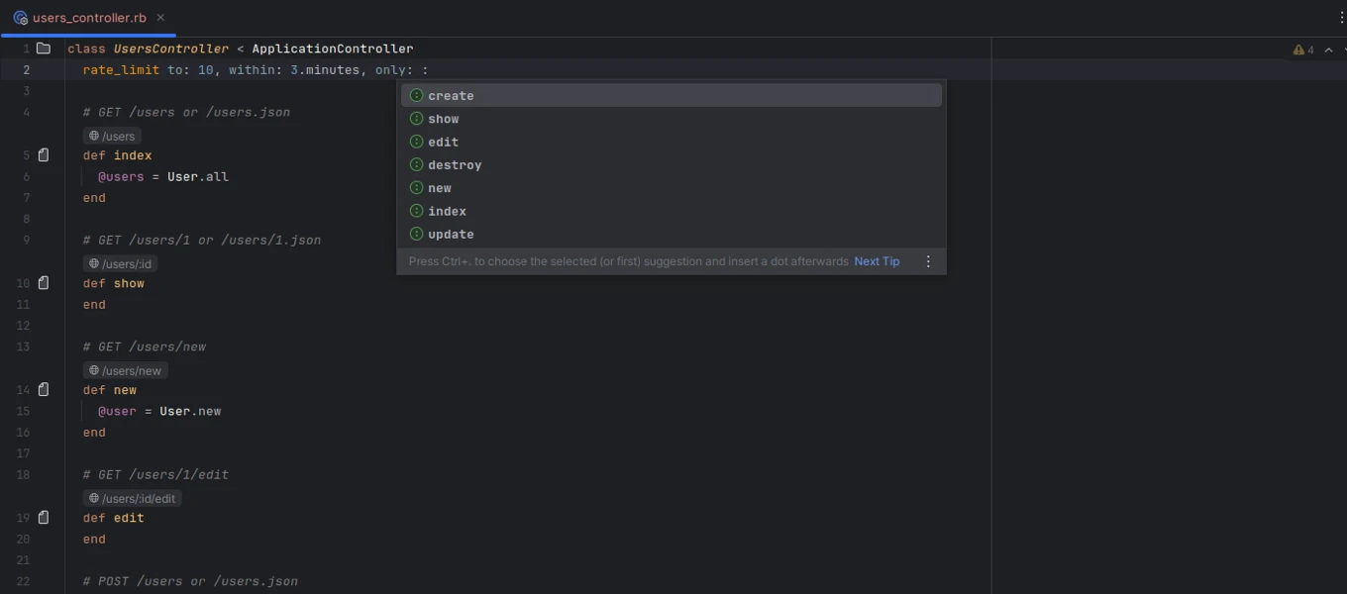1347x594 pixels.
Task: Click User.new on line 15
Action: (190, 411)
